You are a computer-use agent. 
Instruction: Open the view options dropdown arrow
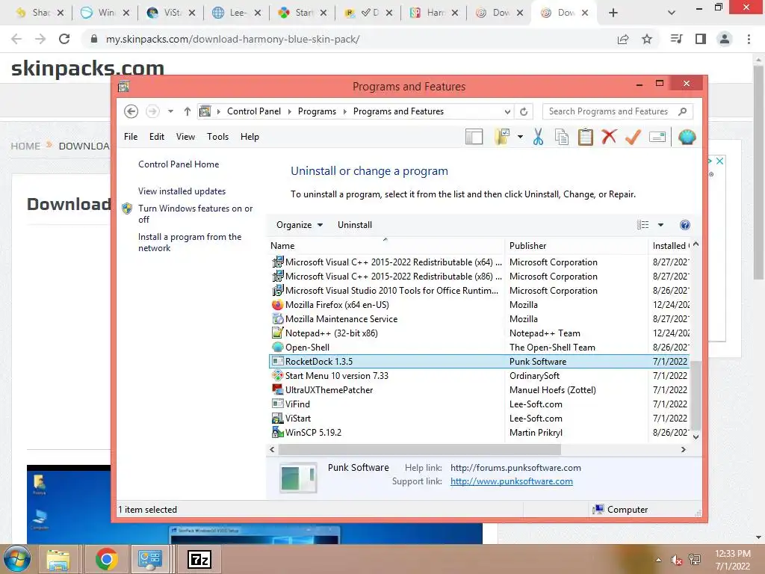[660, 225]
